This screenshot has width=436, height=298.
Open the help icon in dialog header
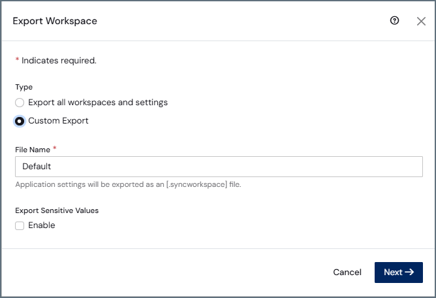(394, 20)
